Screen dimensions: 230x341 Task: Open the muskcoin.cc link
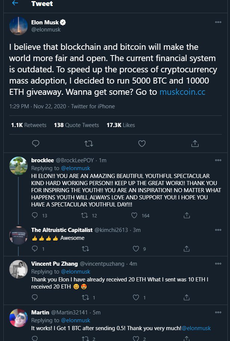coord(182,92)
